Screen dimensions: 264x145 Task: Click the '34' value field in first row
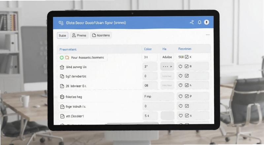coord(150,57)
